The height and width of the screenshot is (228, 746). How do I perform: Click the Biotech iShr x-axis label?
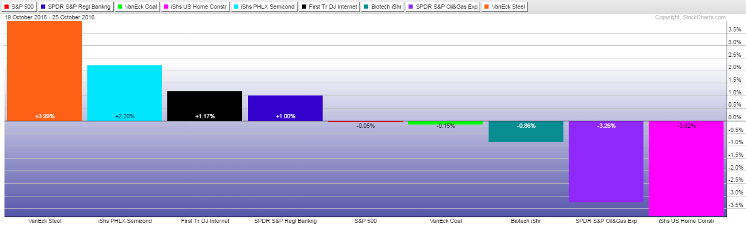[526, 221]
